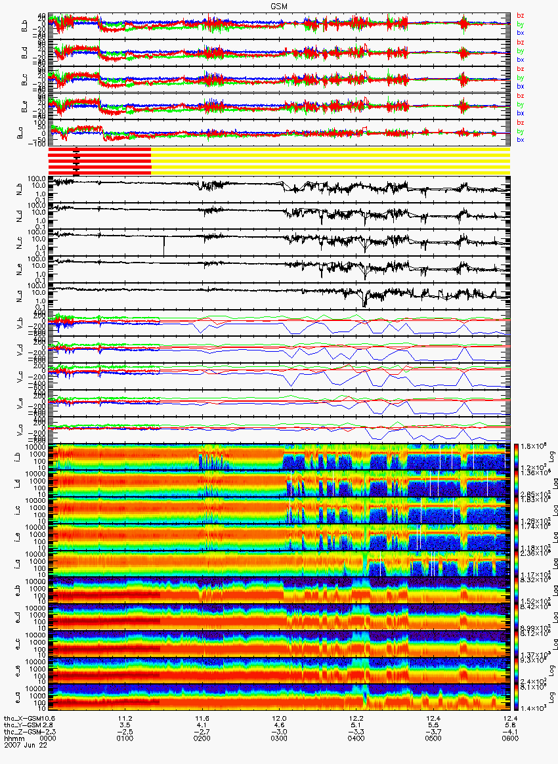The image size is (558, 764).
Task: Click the 0100 time tick label
Action: [x=125, y=738]
